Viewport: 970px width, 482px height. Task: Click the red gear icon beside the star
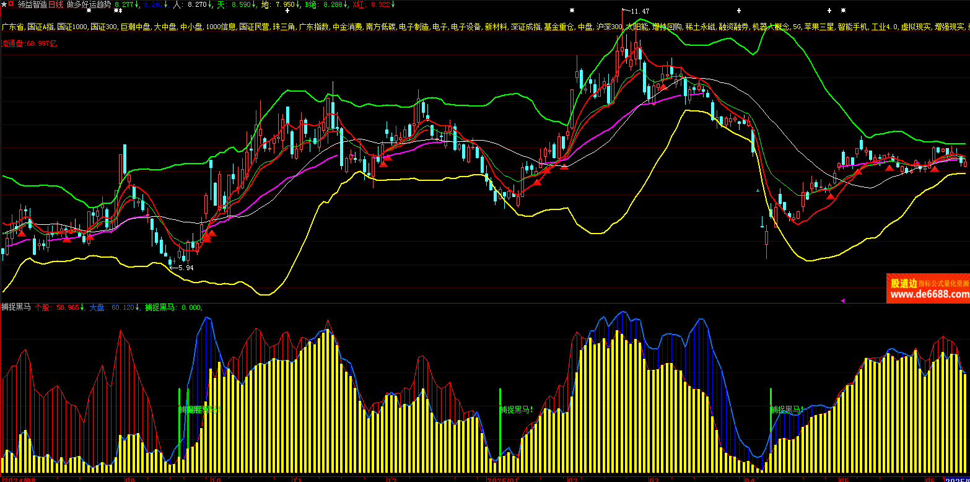coord(11,4)
